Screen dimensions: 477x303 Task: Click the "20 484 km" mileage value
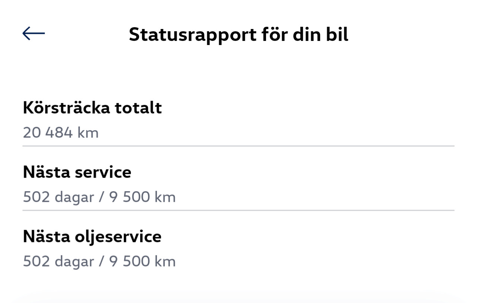coord(61,133)
